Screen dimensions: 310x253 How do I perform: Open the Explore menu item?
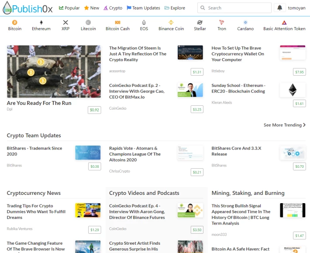coord(175,8)
